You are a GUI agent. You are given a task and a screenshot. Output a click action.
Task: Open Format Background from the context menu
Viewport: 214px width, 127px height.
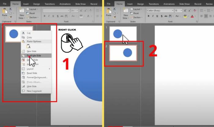tap(36, 77)
